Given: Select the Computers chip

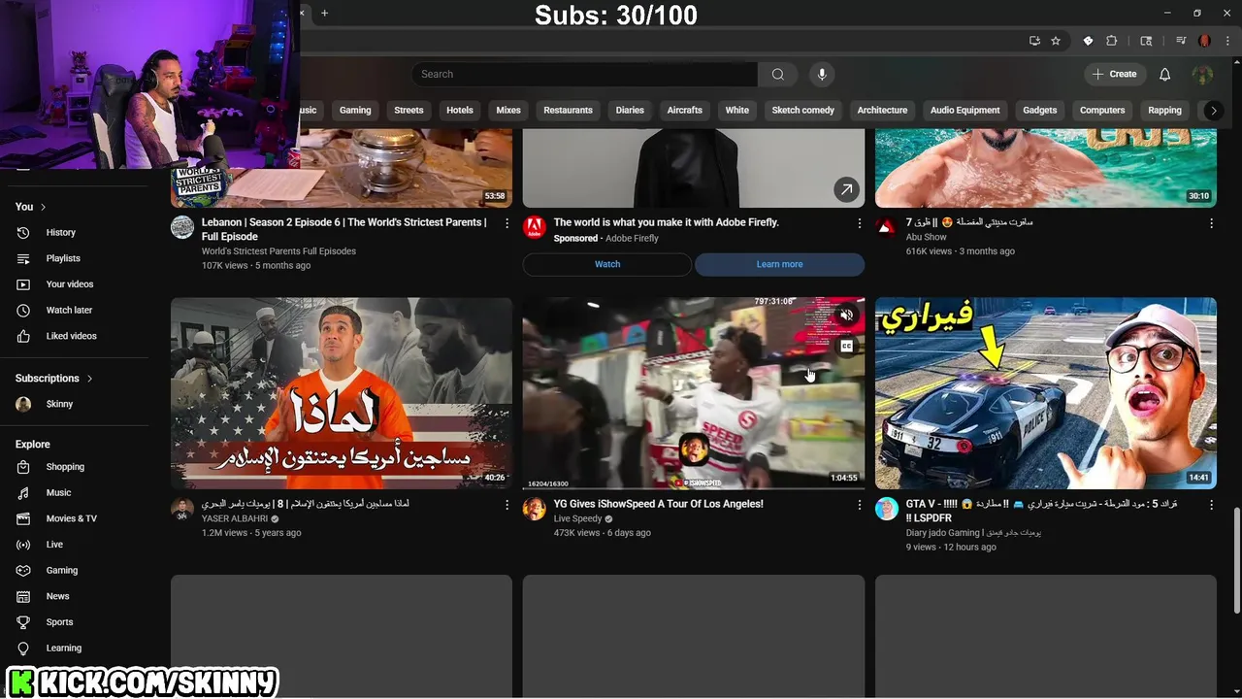Looking at the screenshot, I should [1102, 111].
